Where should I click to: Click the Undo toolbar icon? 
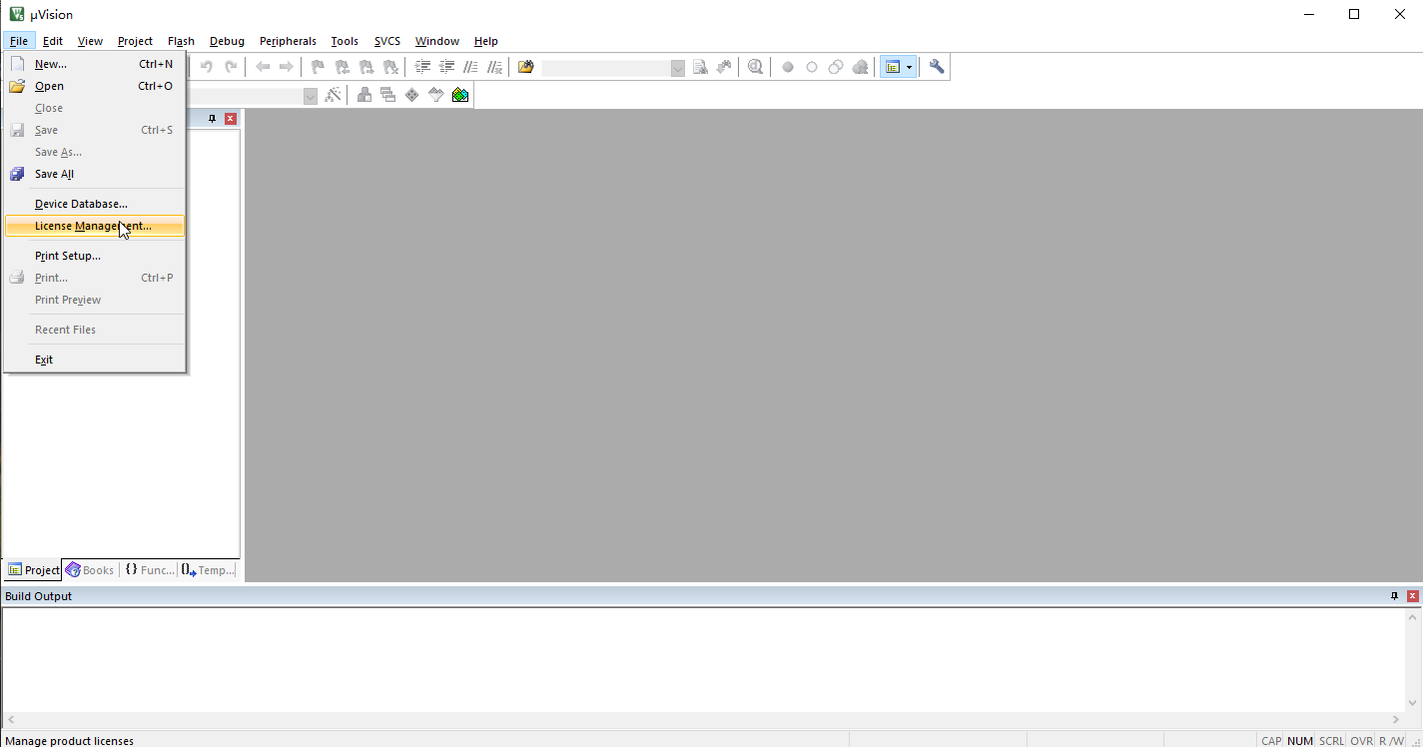207,67
